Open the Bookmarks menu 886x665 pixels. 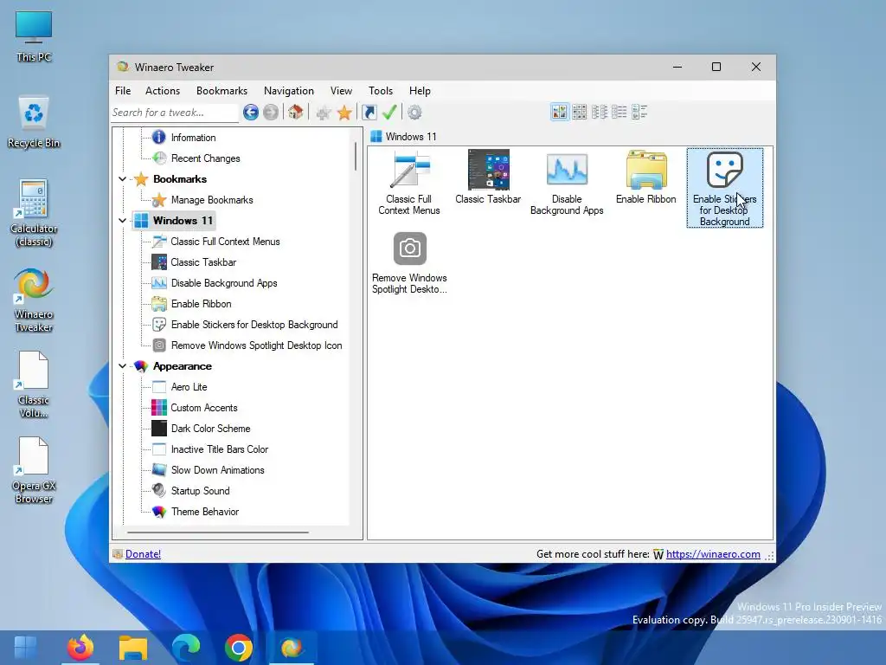[x=221, y=90]
